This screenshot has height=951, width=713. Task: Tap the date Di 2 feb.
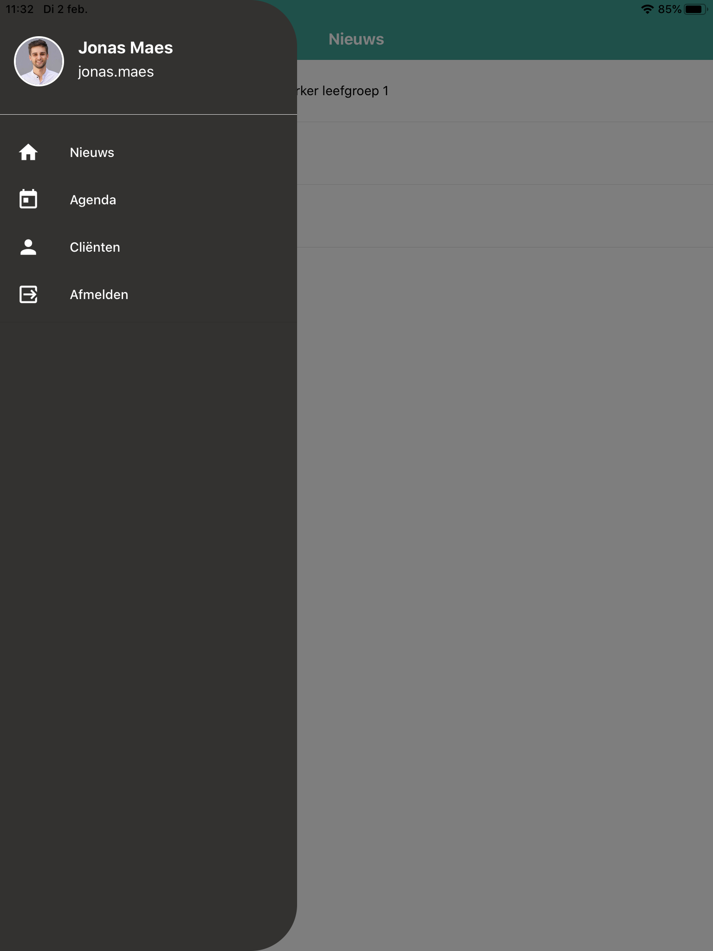(x=65, y=9)
